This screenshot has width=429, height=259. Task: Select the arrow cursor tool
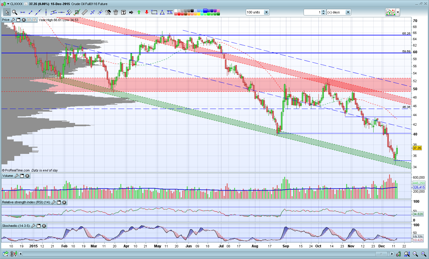point(7,12)
